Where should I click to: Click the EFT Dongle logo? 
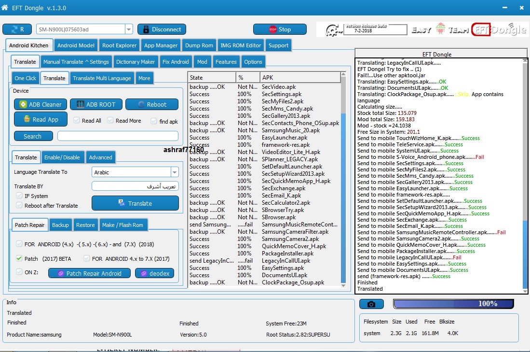[499, 30]
